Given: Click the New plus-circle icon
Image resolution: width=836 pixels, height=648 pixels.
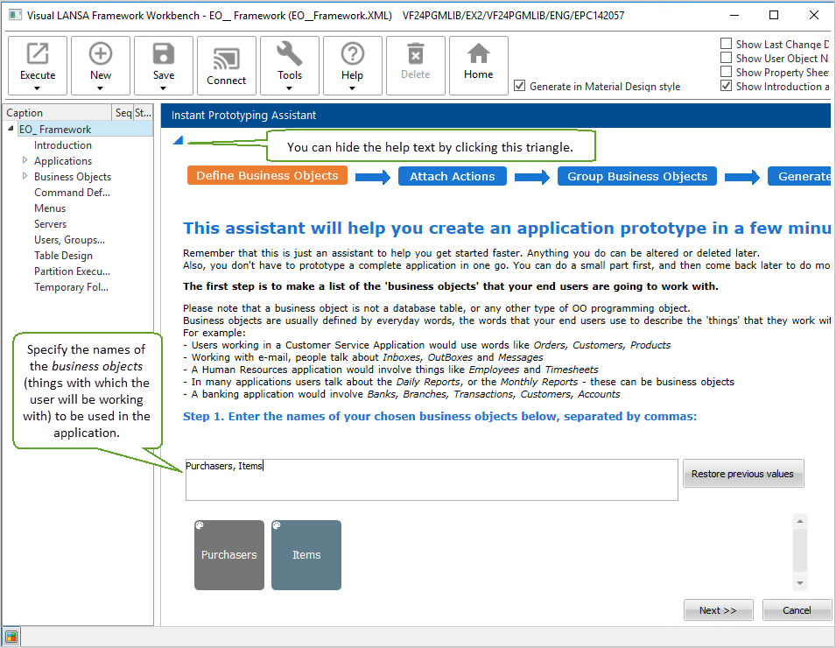Looking at the screenshot, I should 101,54.
